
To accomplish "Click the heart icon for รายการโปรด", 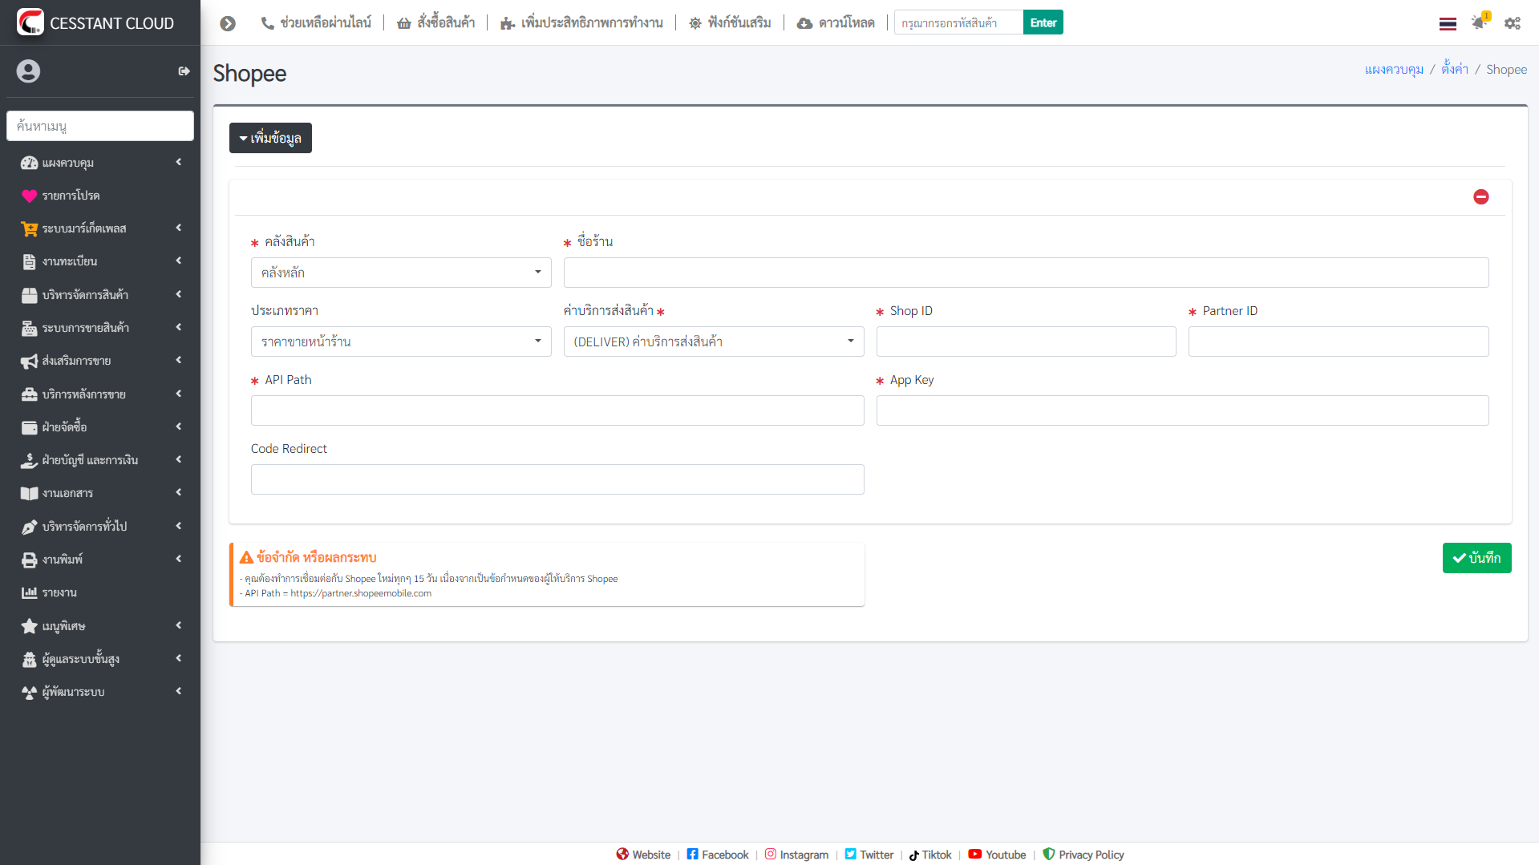I will coord(30,196).
